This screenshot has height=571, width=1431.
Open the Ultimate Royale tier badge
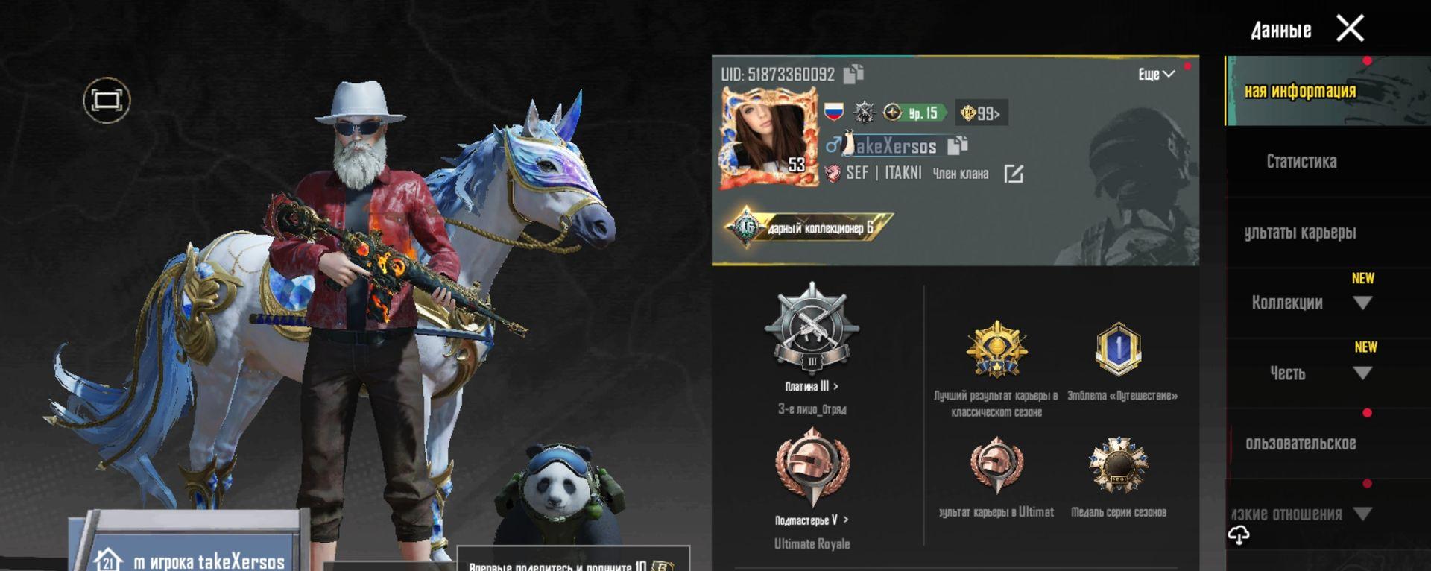point(812,468)
